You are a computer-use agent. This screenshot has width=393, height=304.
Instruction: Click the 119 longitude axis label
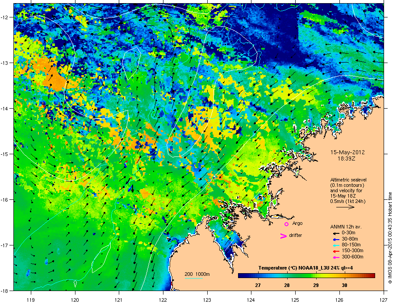pos(31,300)
